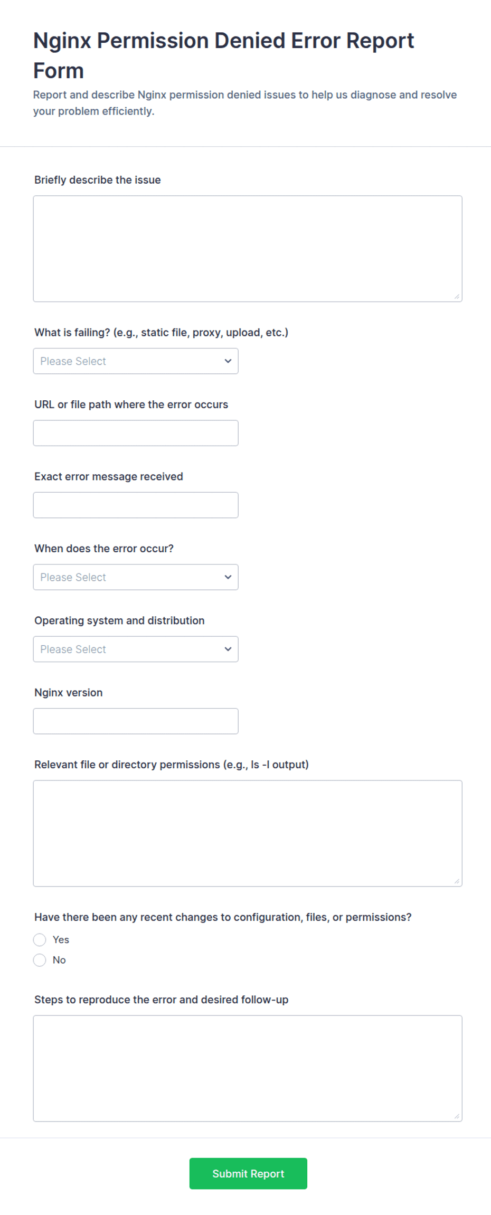Click resize handle of the steps to reproduce textarea
This screenshot has height=1215, width=491.
click(457, 1116)
